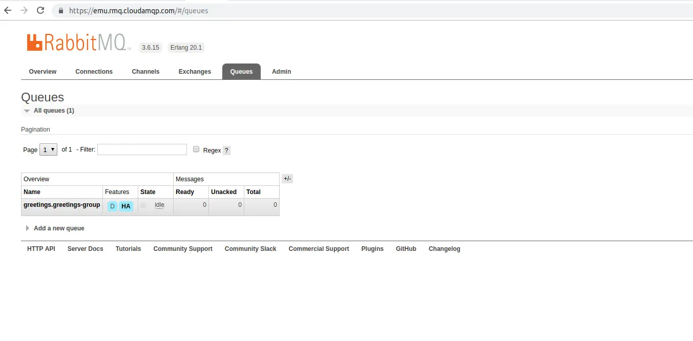Go to the Admin tab

pyautogui.click(x=281, y=72)
